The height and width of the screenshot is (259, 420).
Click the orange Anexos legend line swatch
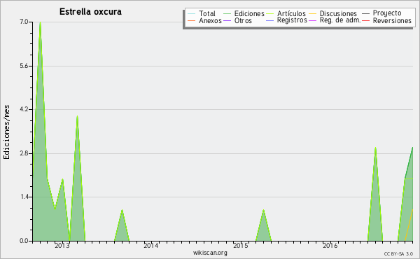point(192,20)
